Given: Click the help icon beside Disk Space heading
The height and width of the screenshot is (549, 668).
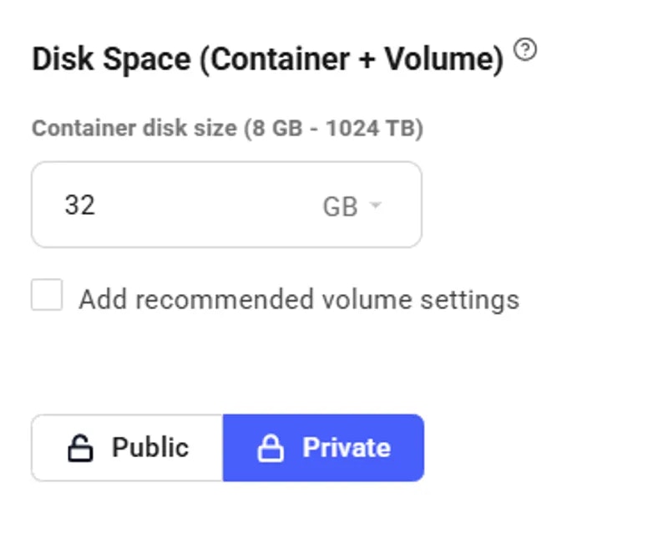Looking at the screenshot, I should 525,50.
